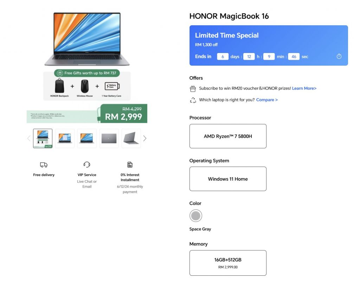Screen dimensions: 360x281
Task: Select the AMD Ryzen 7 5800H processor option
Action: (228, 136)
